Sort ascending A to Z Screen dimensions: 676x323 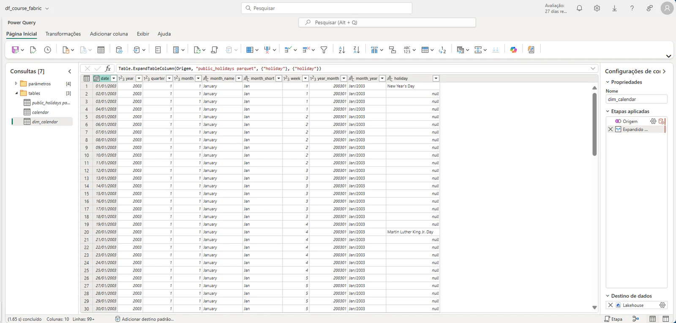(342, 50)
